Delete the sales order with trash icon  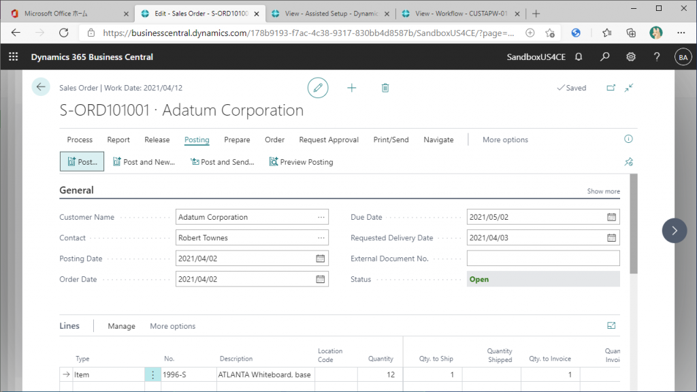click(385, 88)
